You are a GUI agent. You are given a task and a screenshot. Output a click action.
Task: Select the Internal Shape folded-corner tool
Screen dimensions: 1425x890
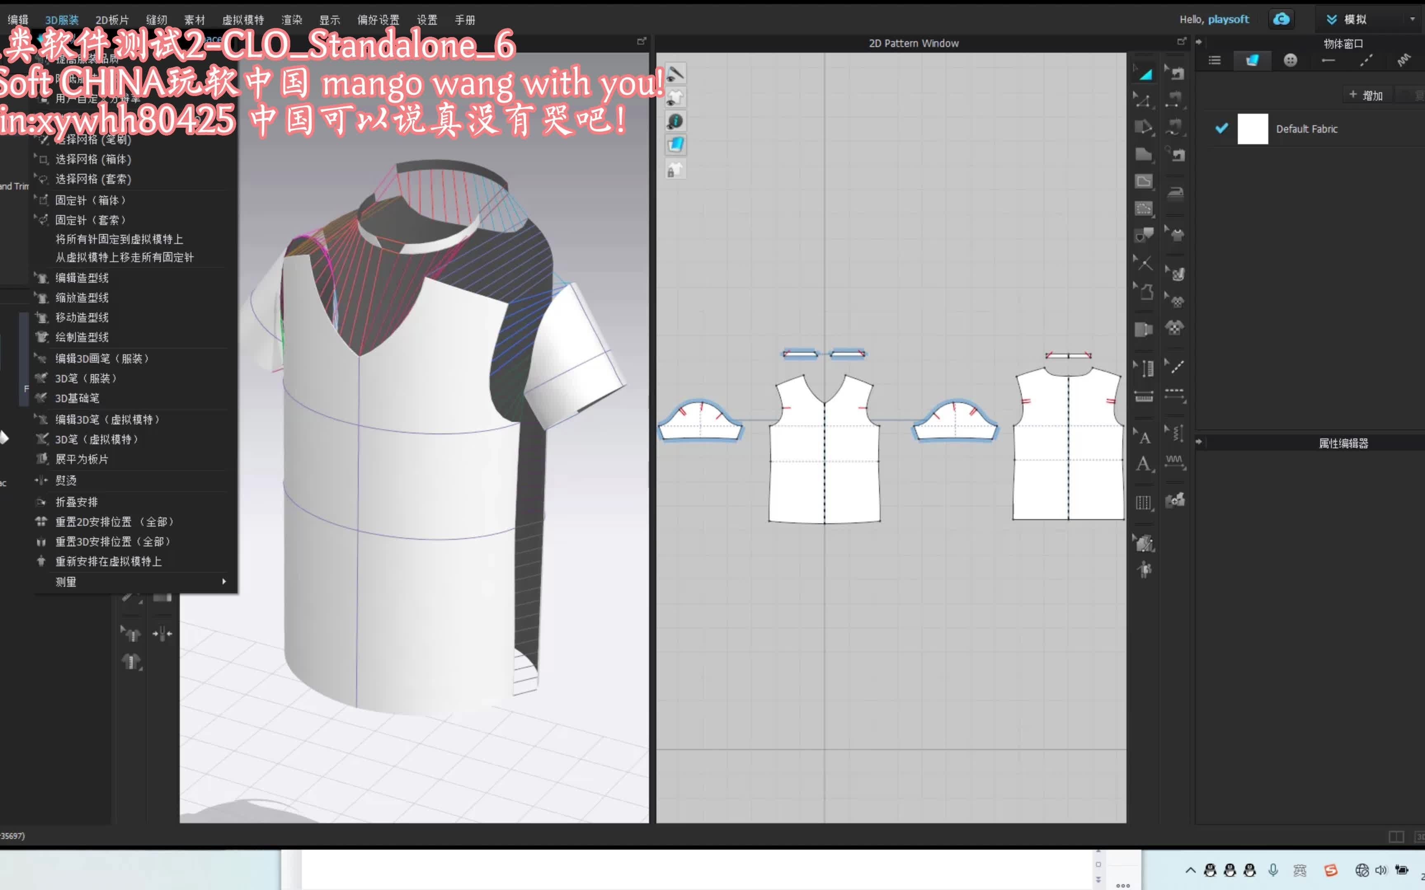pyautogui.click(x=1143, y=181)
